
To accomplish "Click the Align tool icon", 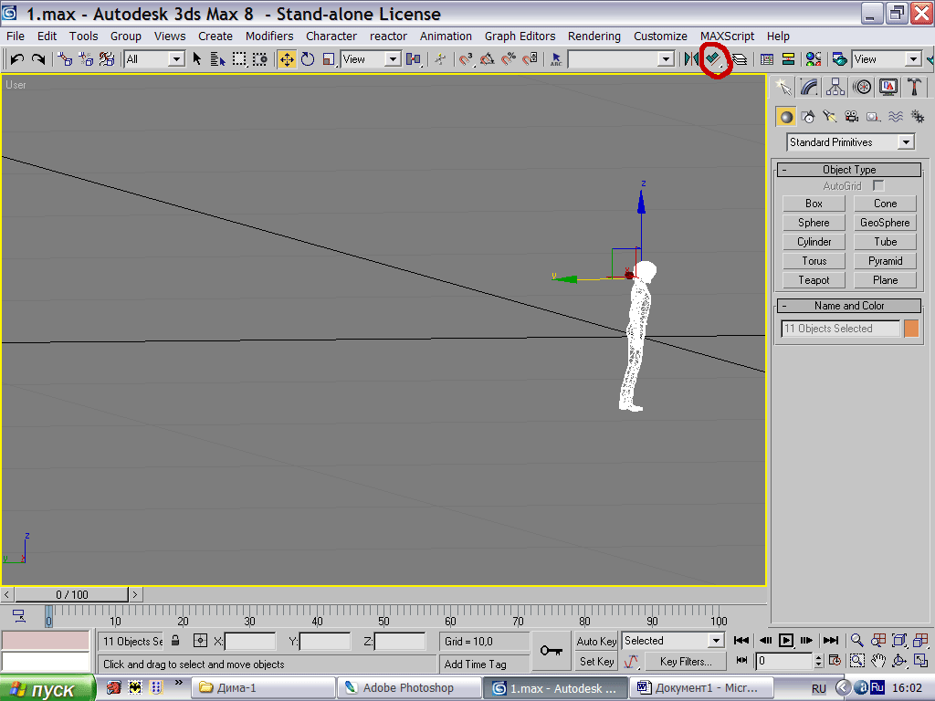I will [714, 59].
